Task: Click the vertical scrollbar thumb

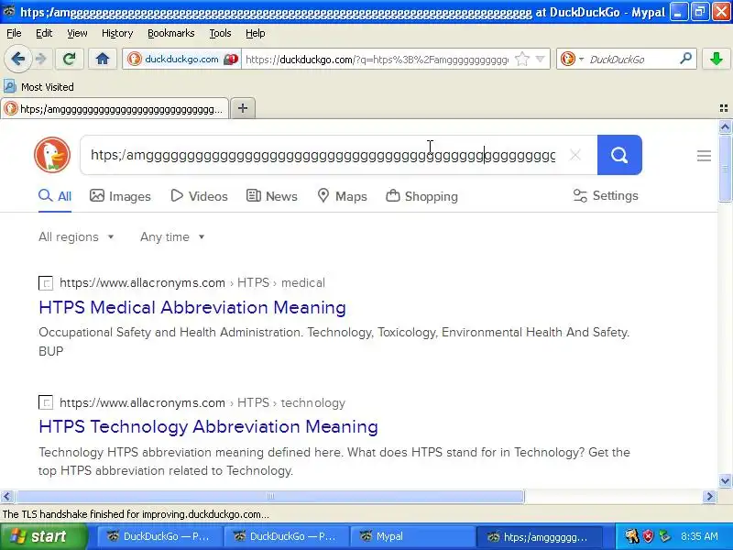Action: click(725, 169)
